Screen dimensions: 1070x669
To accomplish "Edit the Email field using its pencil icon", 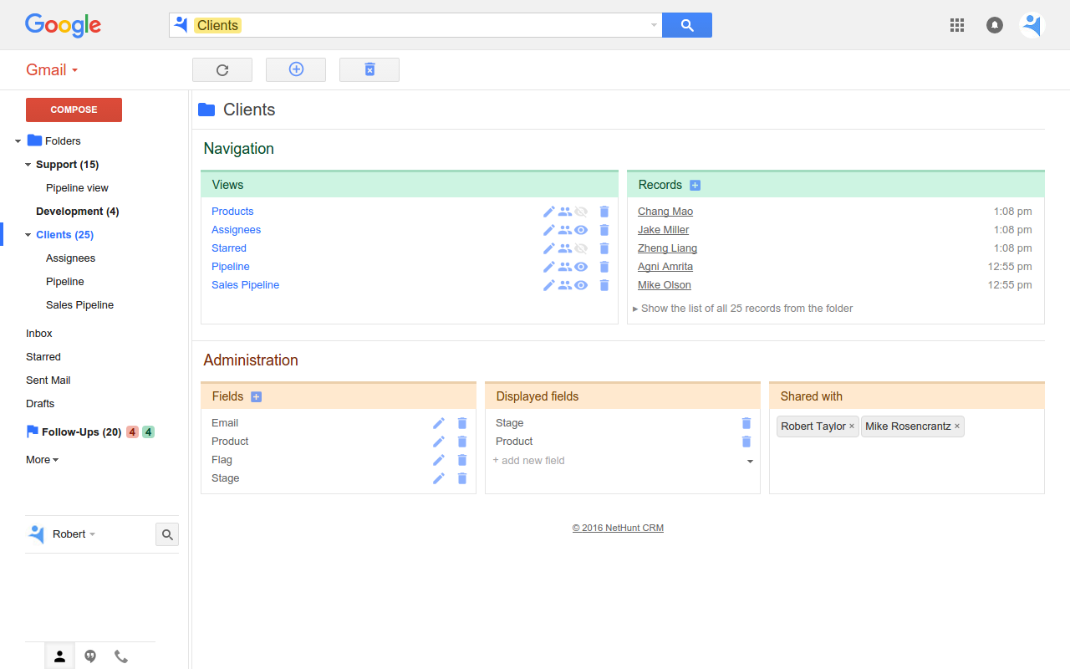I will click(439, 423).
